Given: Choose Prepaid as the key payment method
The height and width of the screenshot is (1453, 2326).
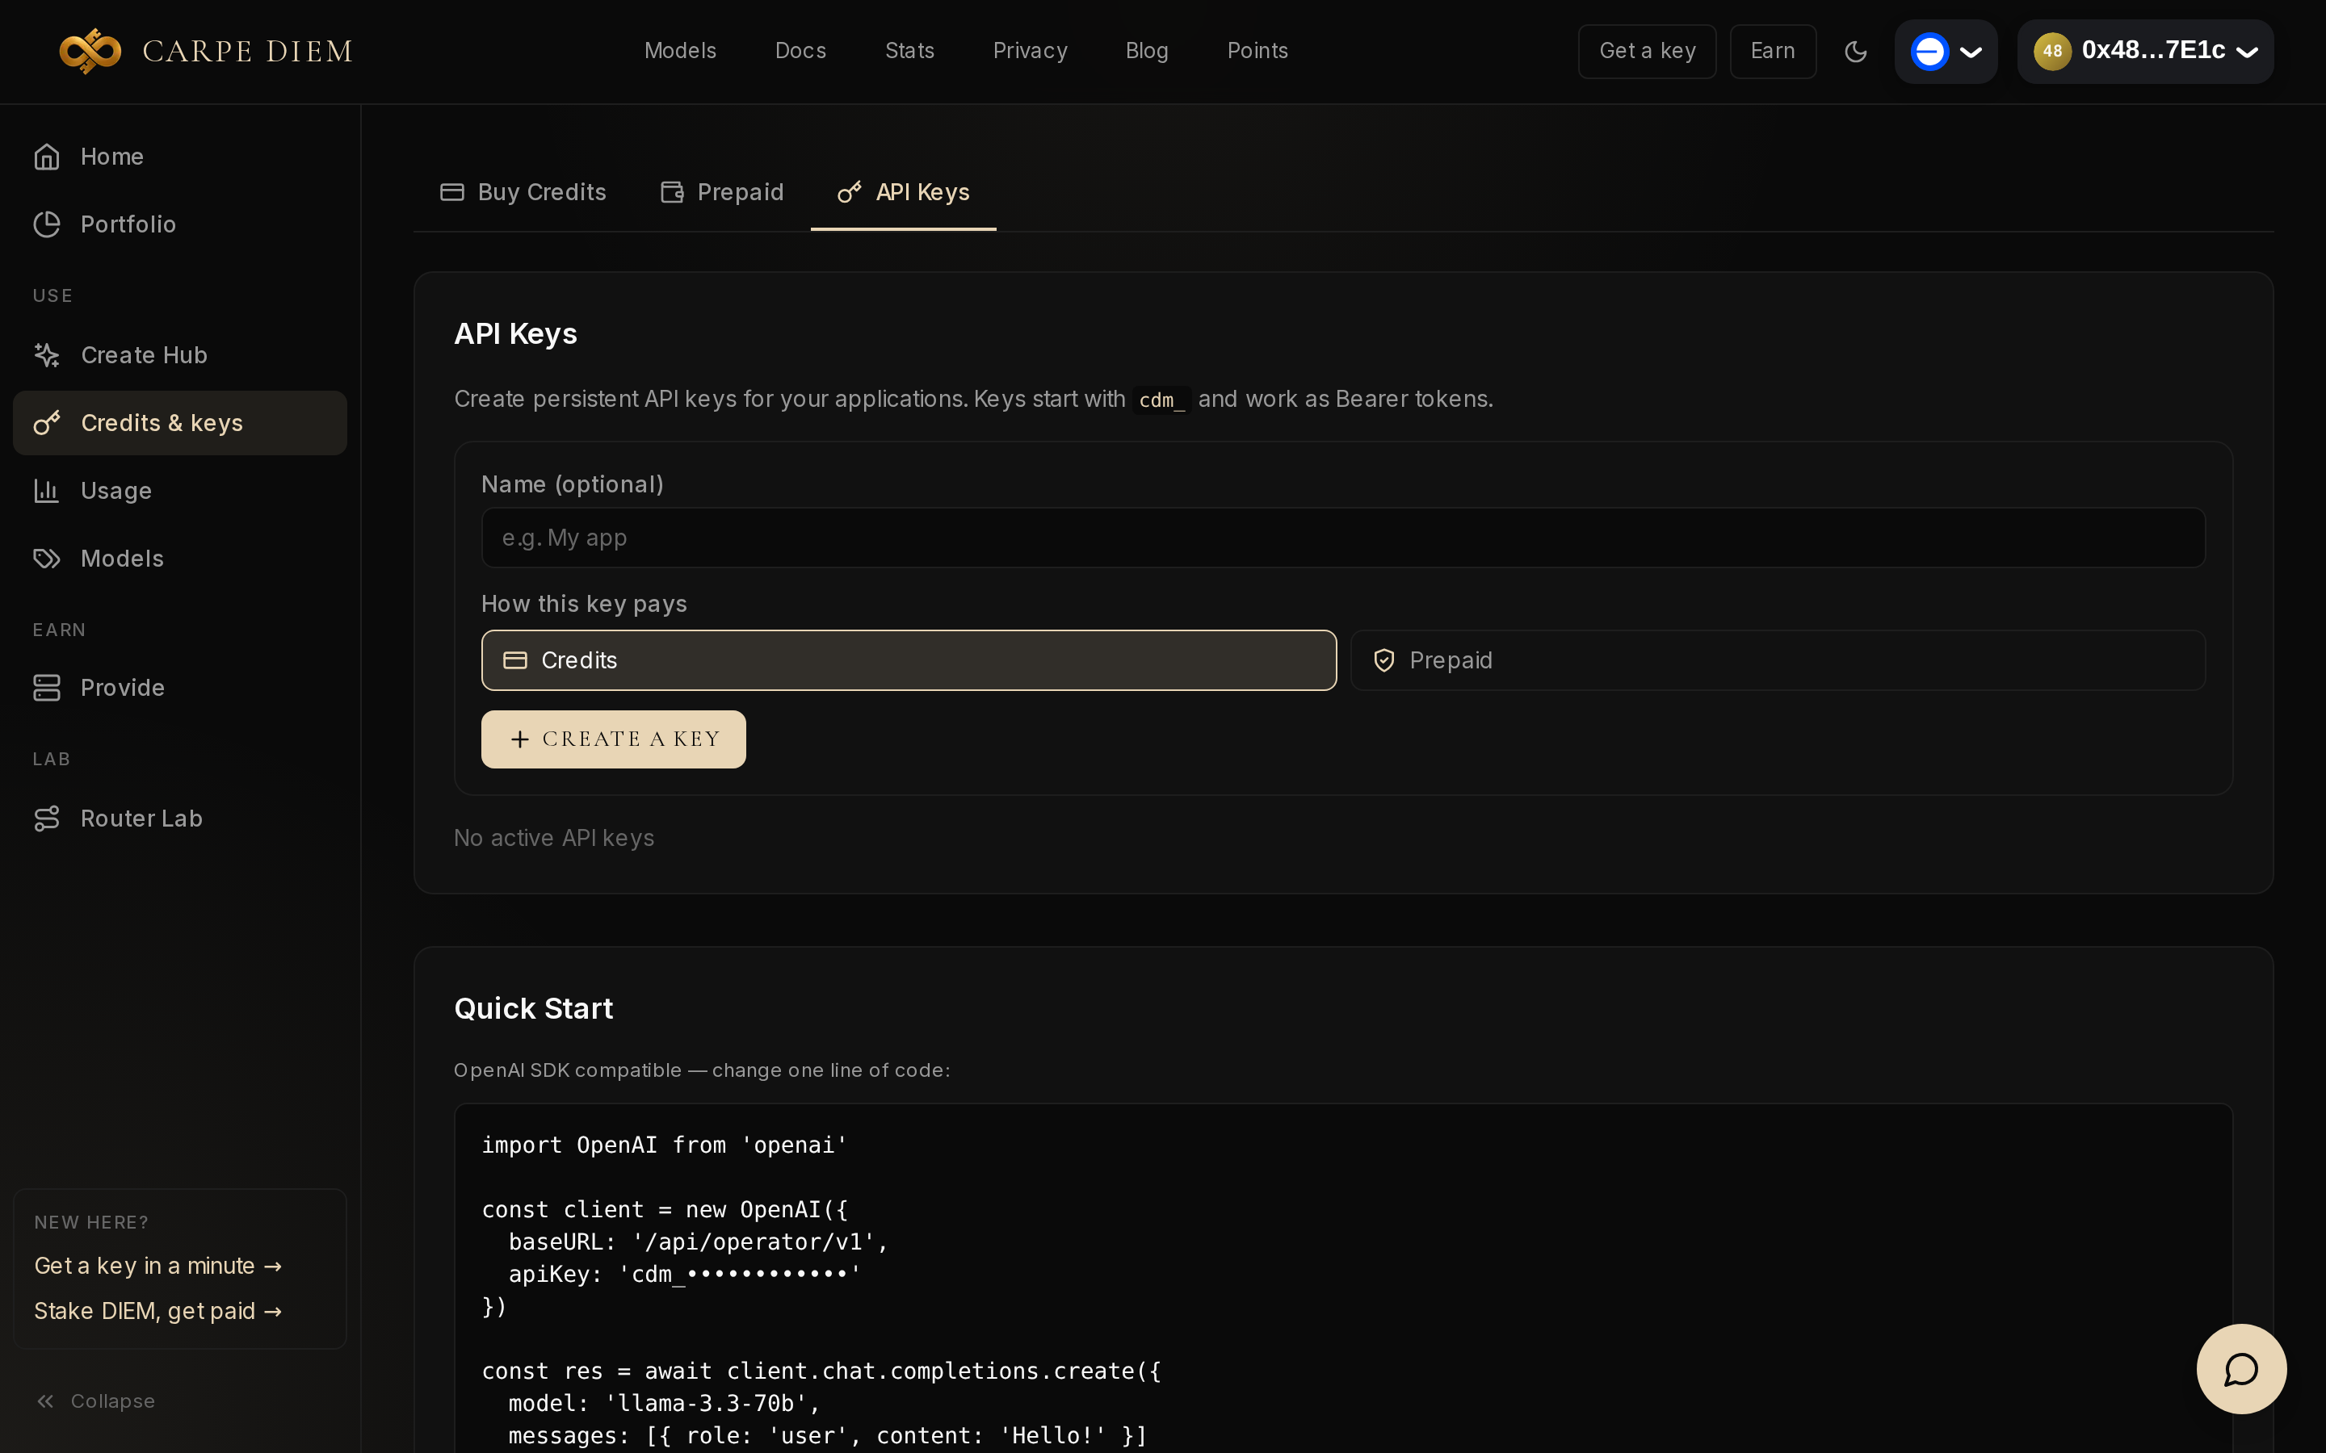Looking at the screenshot, I should click(1777, 660).
